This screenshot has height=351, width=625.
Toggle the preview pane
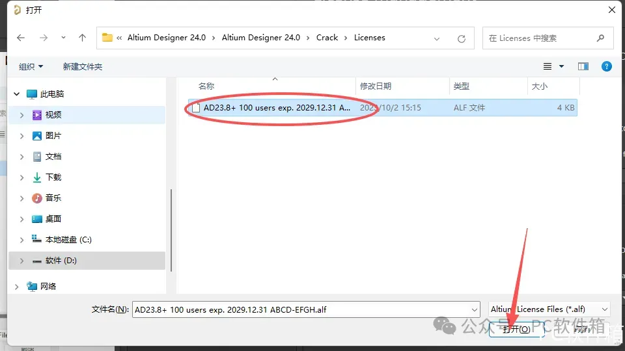tap(583, 66)
